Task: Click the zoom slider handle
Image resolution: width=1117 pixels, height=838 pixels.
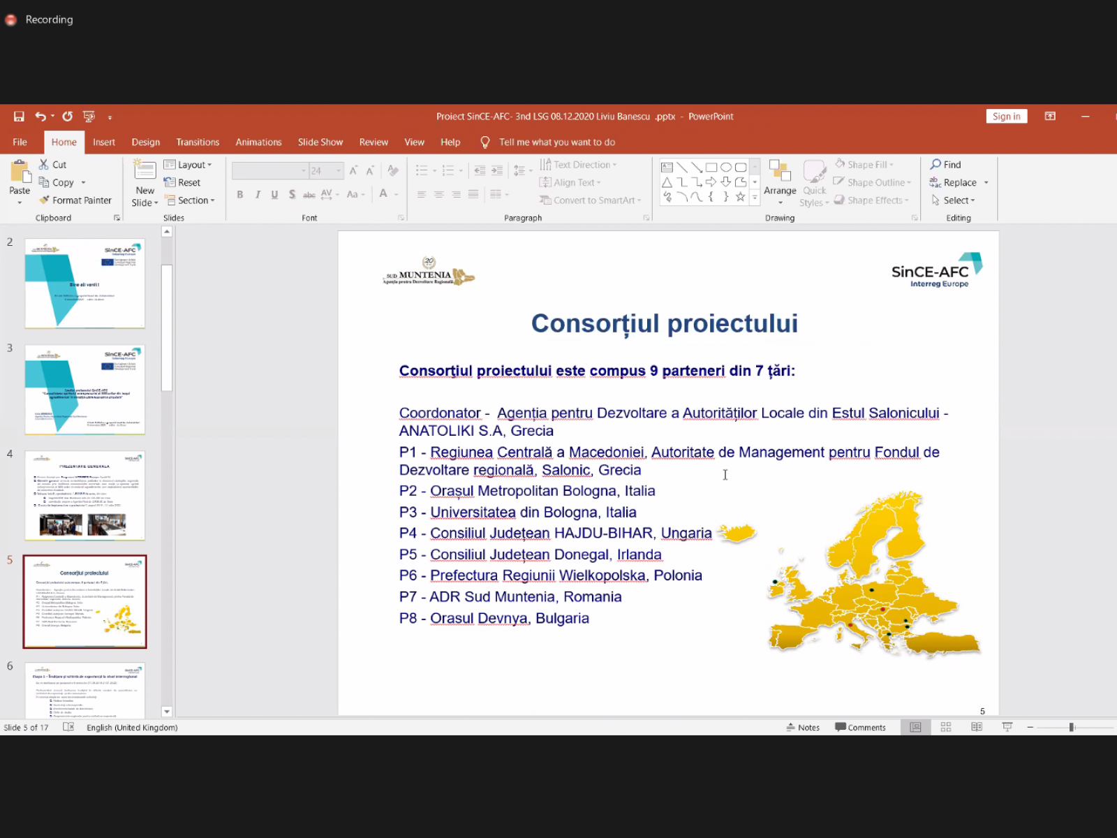Action: coord(1071,727)
